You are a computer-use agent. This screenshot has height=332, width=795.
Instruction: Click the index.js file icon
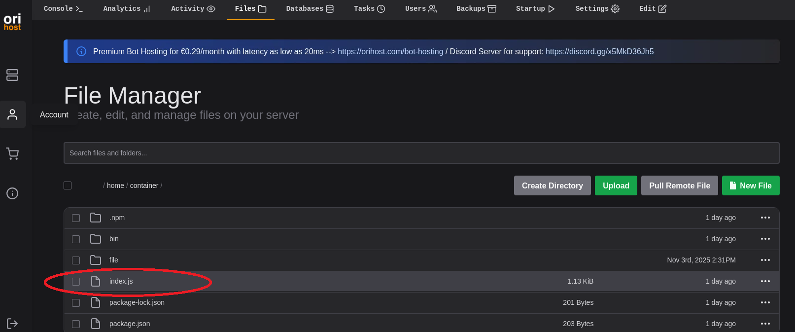96,281
